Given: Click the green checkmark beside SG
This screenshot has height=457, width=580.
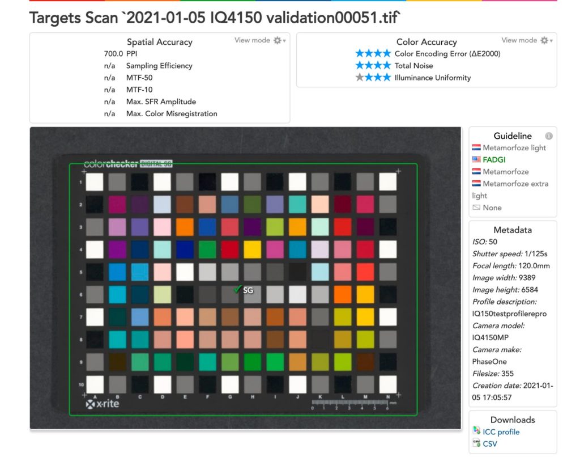Looking at the screenshot, I should (237, 290).
